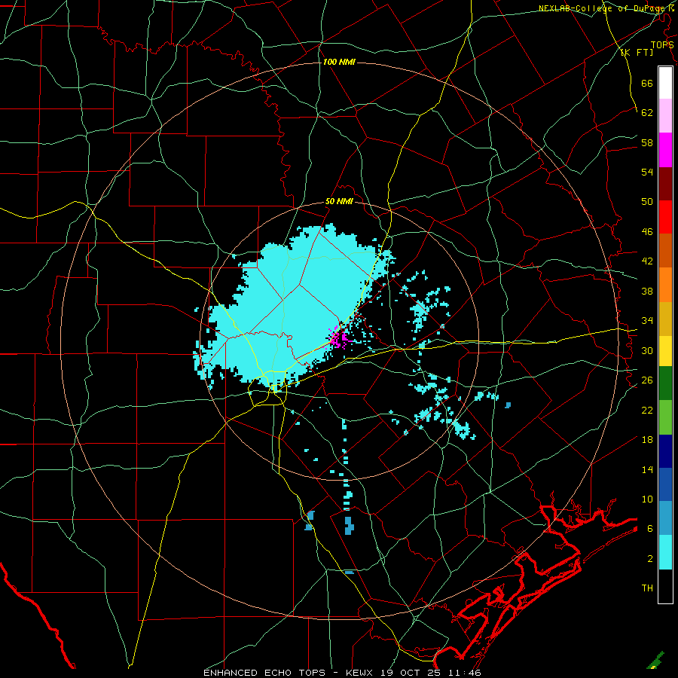
Task: Click the TH legend label
Action: point(647,588)
